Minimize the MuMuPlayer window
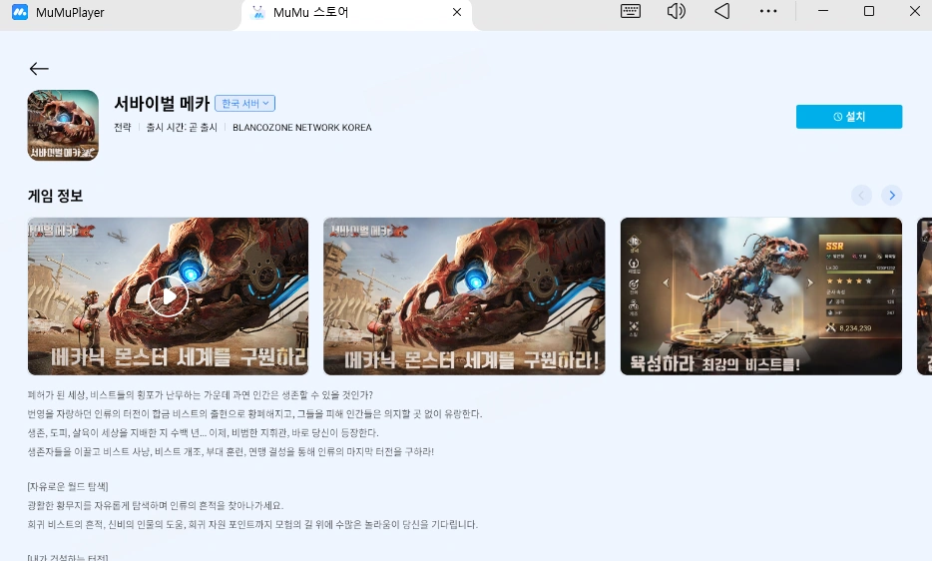The height and width of the screenshot is (561, 932). click(x=823, y=11)
